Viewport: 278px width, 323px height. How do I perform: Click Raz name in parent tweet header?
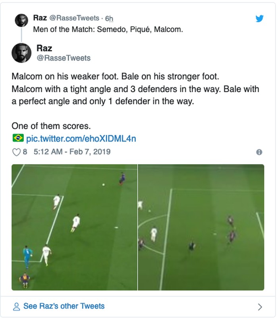pyautogui.click(x=40, y=18)
